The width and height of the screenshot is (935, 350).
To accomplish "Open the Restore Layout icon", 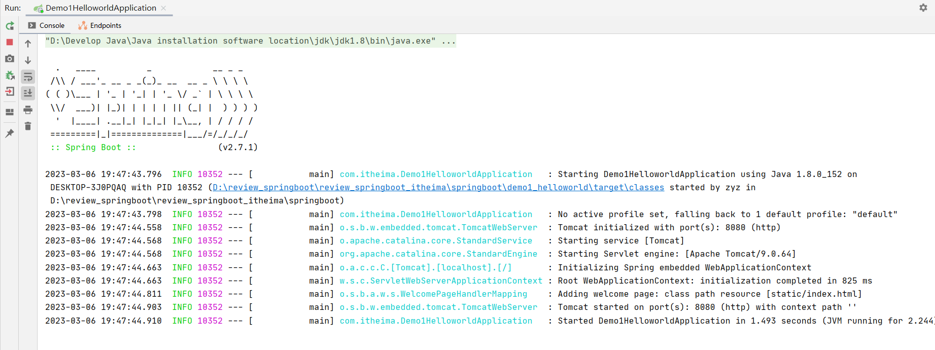I will pos(10,112).
